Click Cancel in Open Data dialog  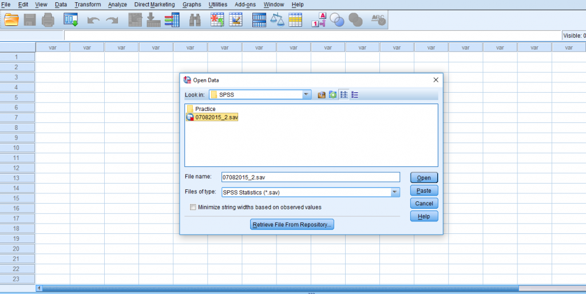[423, 204]
